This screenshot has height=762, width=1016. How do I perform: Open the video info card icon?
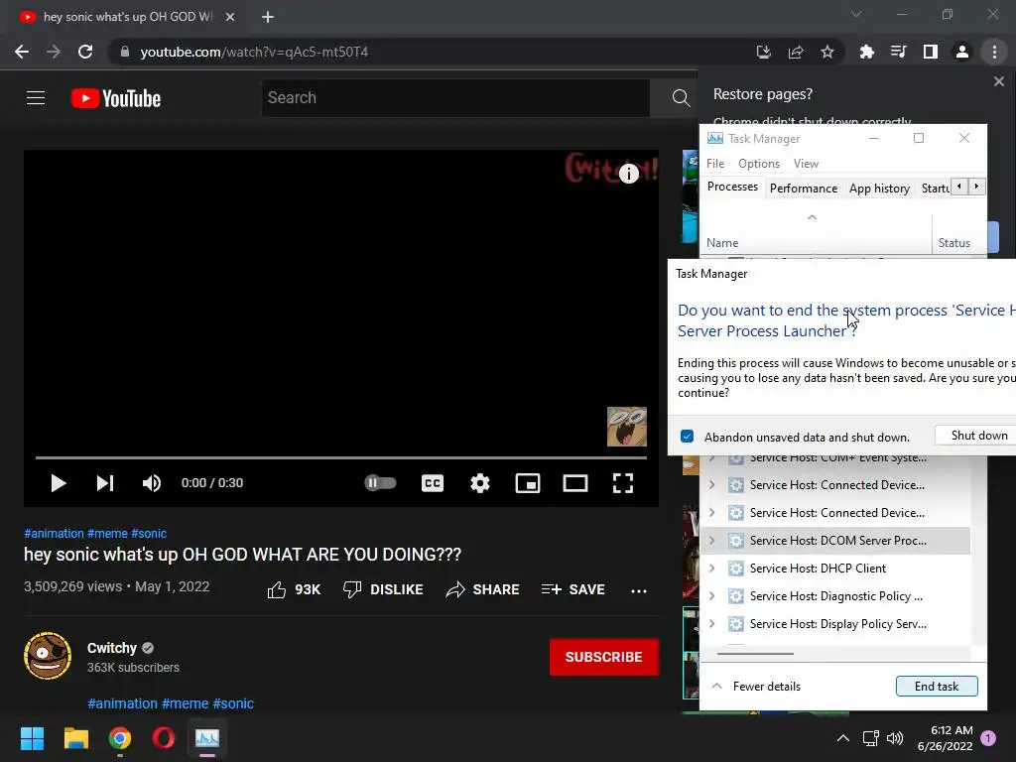pyautogui.click(x=628, y=174)
